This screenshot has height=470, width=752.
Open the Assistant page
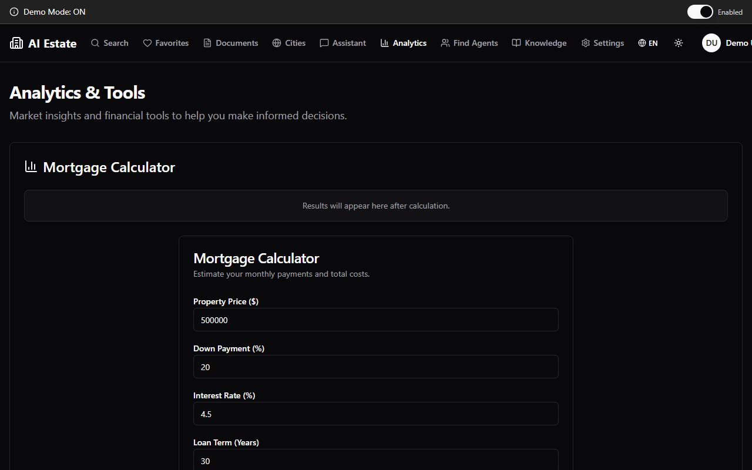click(x=343, y=43)
